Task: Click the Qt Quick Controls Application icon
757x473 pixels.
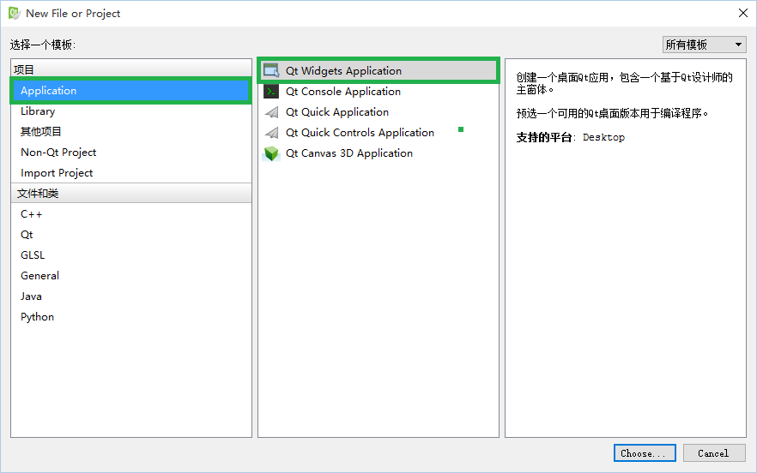Action: coord(271,133)
